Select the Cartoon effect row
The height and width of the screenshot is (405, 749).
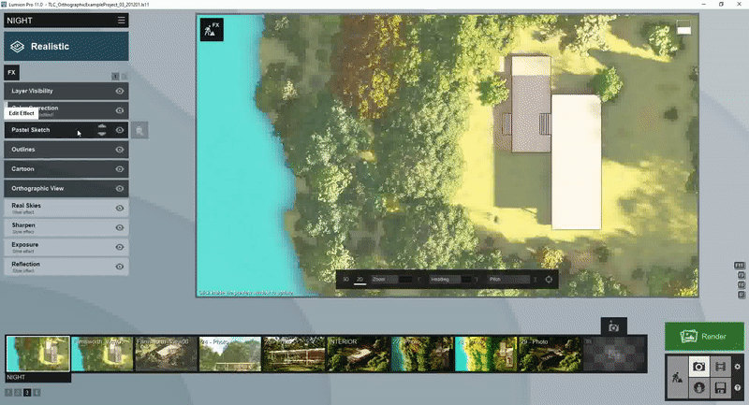(66, 169)
